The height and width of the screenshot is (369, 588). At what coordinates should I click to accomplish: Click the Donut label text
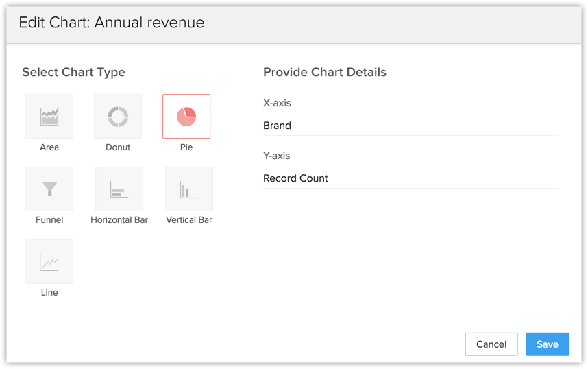tap(118, 147)
